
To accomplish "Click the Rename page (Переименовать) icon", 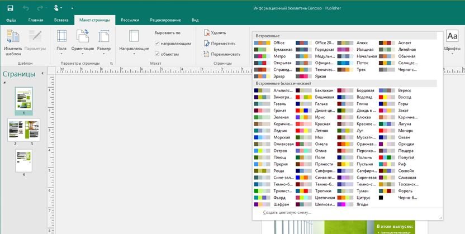I will 207,54.
